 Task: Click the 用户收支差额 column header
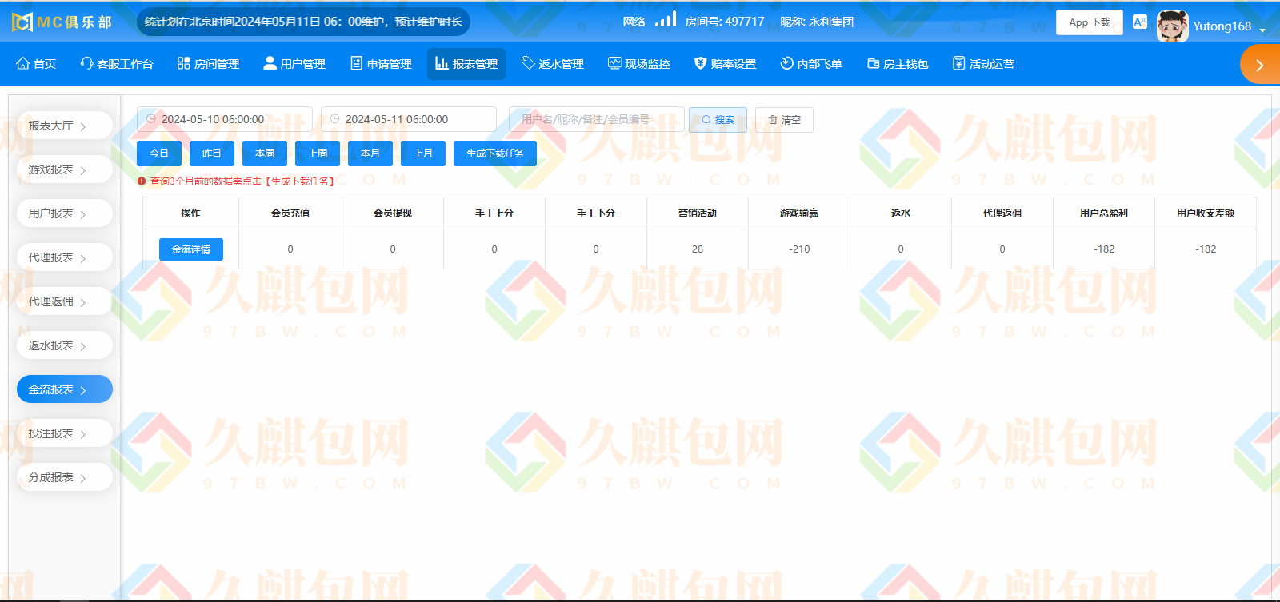pyautogui.click(x=1206, y=213)
